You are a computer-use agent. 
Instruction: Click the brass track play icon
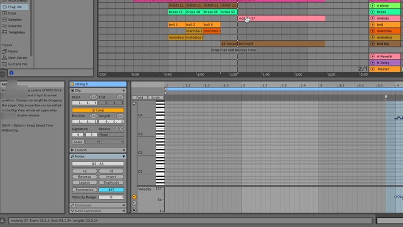[x=372, y=12]
